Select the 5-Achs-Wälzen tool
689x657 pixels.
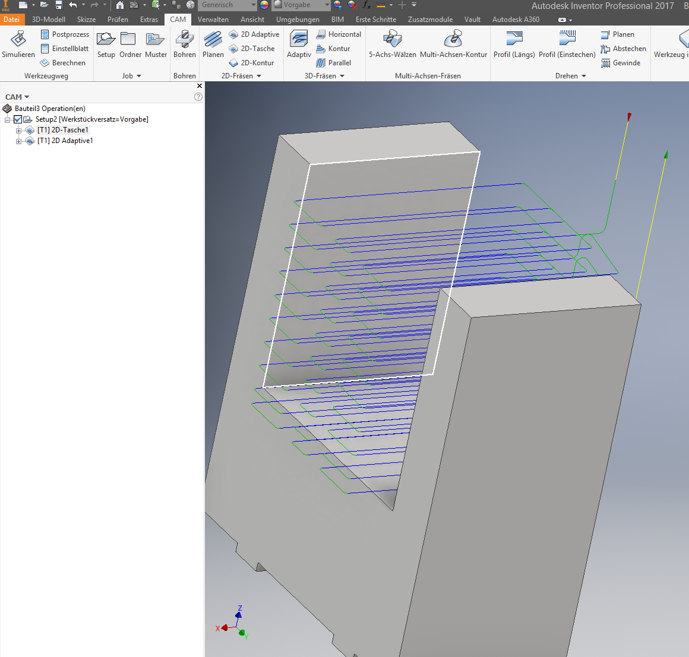(x=393, y=44)
